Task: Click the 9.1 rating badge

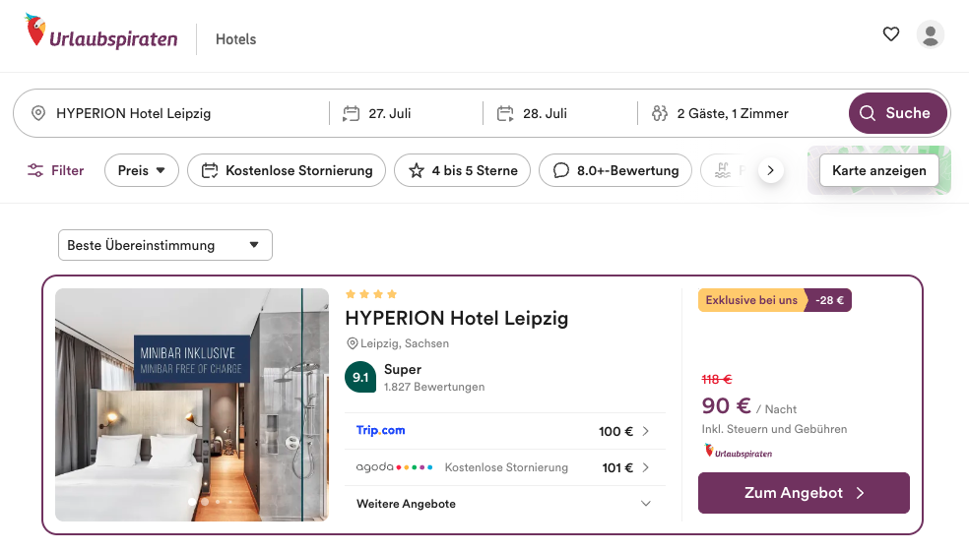Action: click(x=360, y=377)
